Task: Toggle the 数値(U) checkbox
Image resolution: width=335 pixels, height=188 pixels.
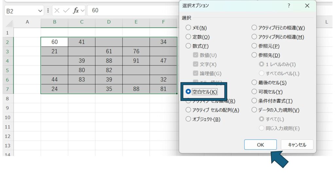Action: point(196,55)
